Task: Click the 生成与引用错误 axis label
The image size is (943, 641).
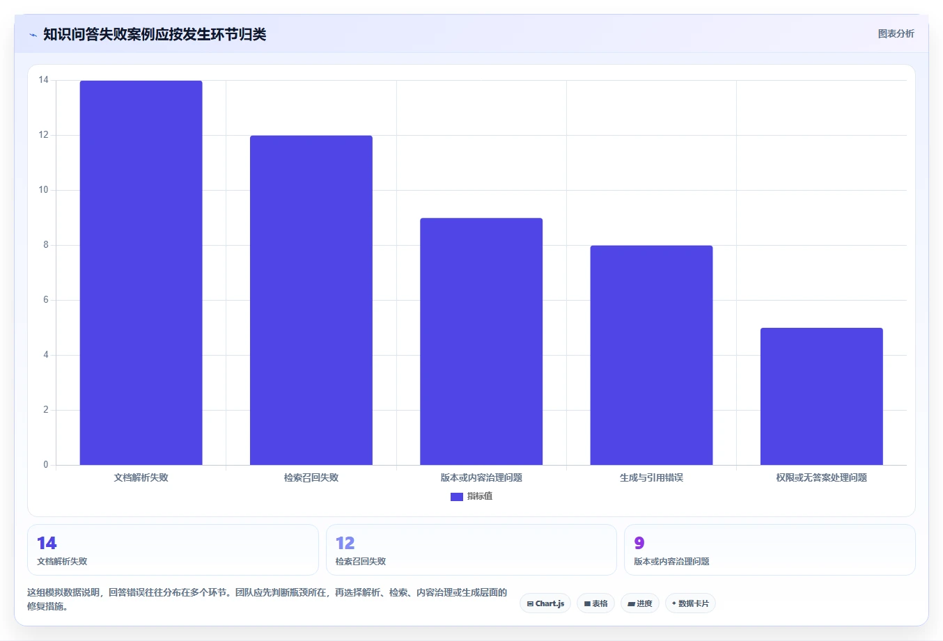Action: click(x=651, y=477)
